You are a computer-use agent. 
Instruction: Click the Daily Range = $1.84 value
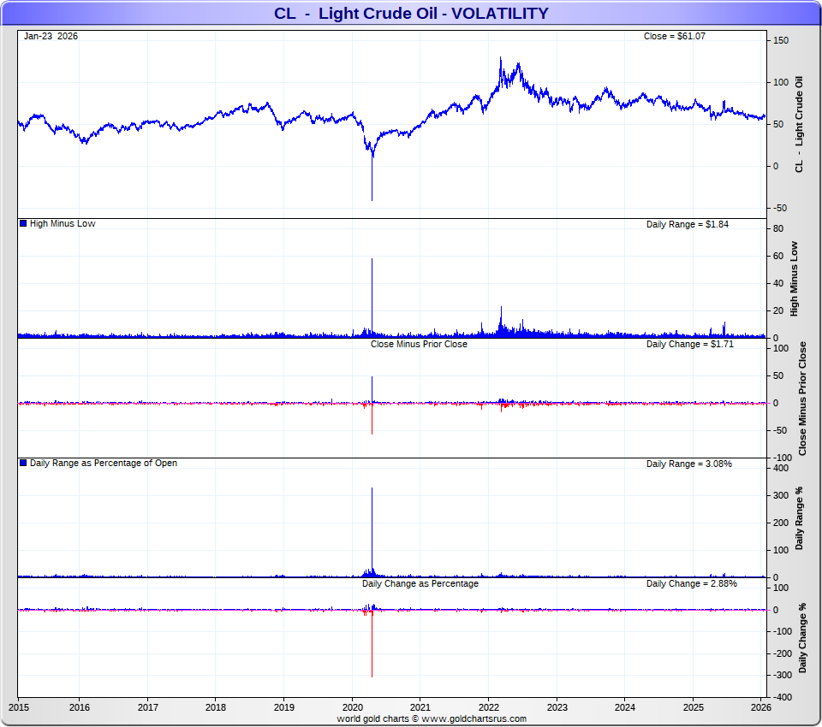[x=688, y=224]
